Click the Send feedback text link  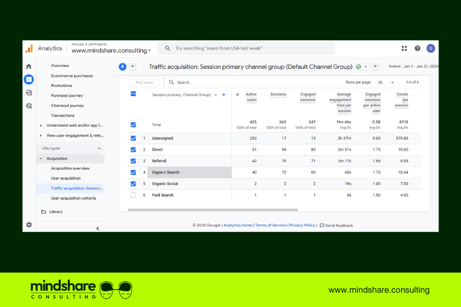pos(339,226)
